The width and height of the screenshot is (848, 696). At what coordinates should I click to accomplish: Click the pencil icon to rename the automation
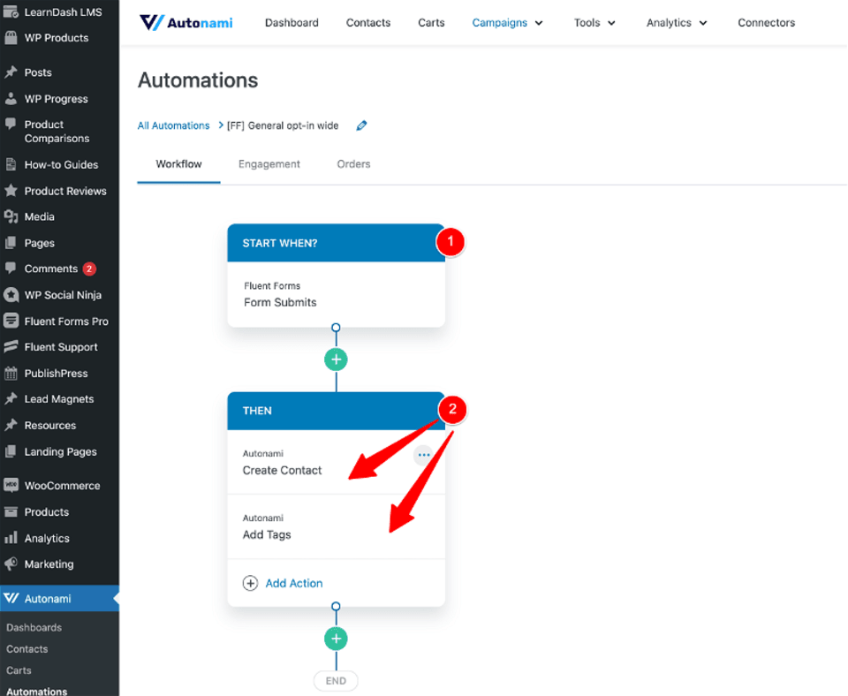point(361,125)
